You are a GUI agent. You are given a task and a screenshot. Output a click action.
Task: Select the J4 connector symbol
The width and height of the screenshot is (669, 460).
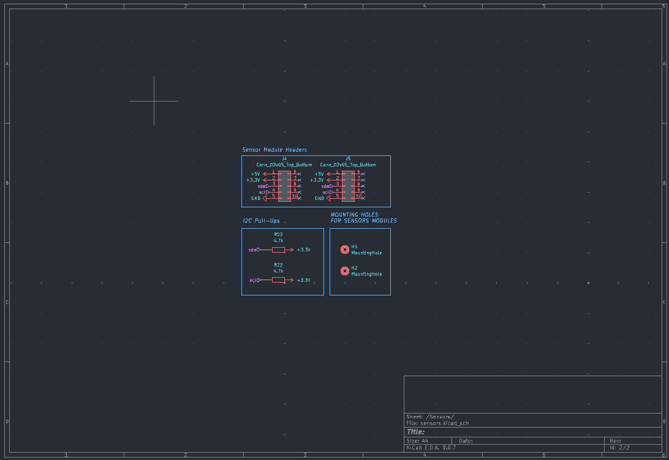click(284, 186)
